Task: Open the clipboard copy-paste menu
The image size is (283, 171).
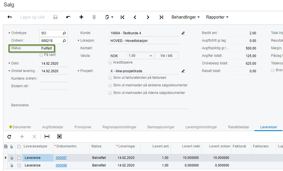Action: tap(109, 17)
